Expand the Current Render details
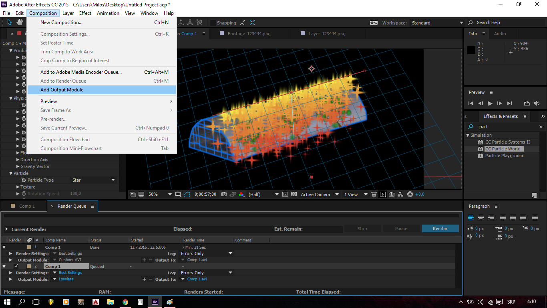Screen dimensions: 547x308 (6, 229)
